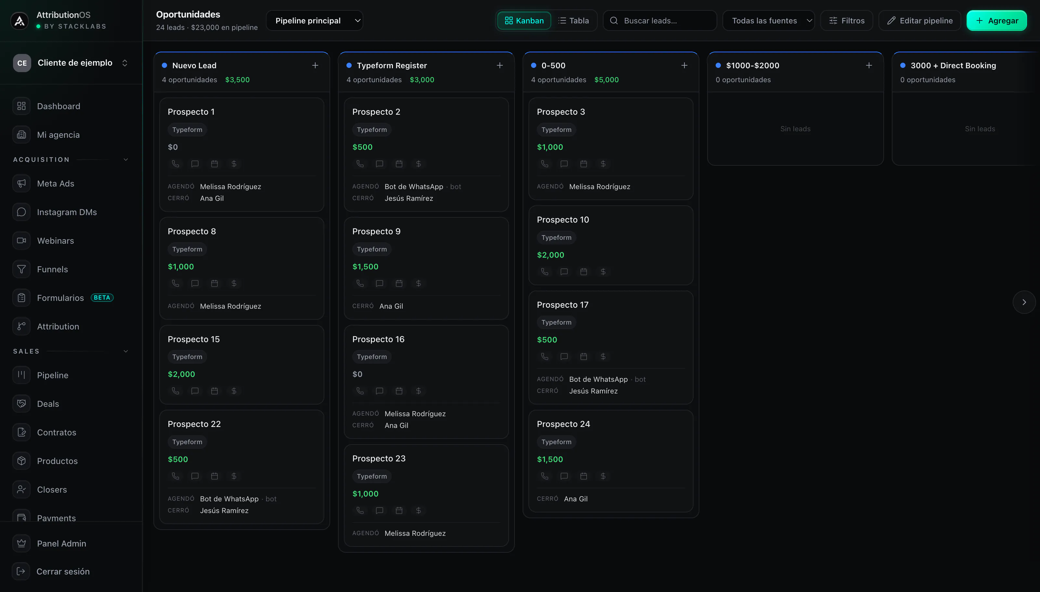
Task: Open Meta Ads in the sidebar
Action: pos(71,183)
